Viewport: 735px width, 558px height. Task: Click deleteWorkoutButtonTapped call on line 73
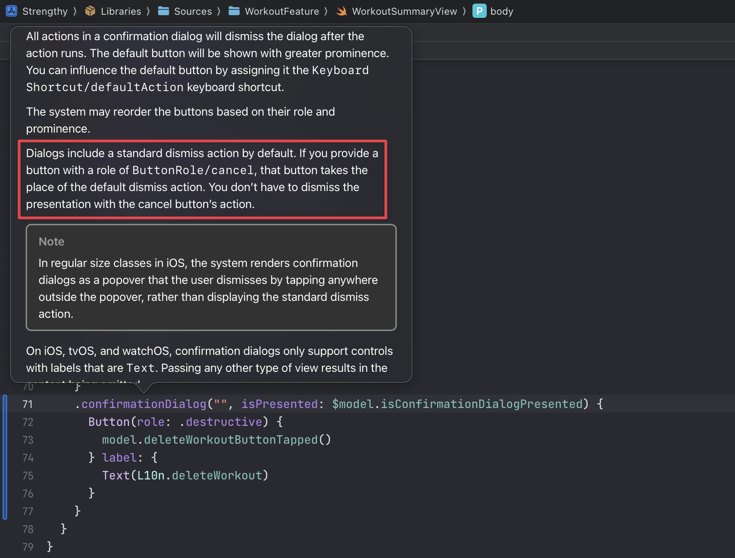click(x=230, y=440)
